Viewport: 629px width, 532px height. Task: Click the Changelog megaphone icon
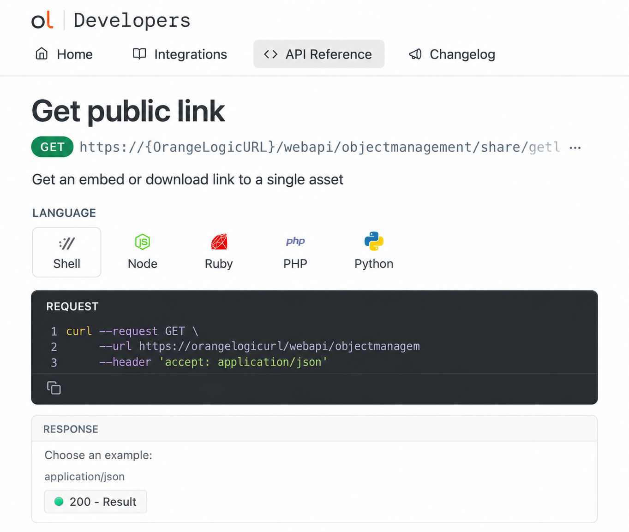click(415, 54)
